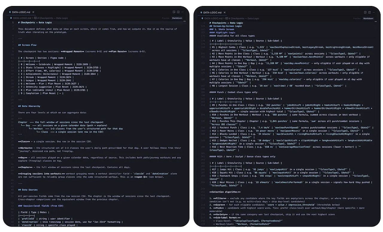The width and height of the screenshot is (383, 232).
Task: Click 'Punch / Combat class types only' heading
Action: pos(233,92)
